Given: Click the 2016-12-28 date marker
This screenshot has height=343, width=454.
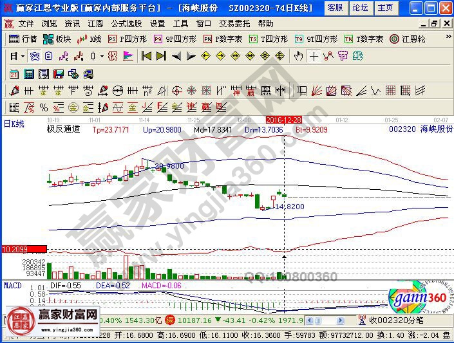Looking at the screenshot, I should (x=285, y=120).
